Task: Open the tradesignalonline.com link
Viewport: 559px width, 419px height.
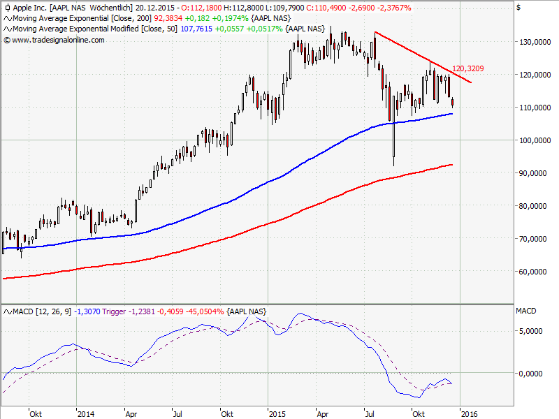Action: coord(58,40)
